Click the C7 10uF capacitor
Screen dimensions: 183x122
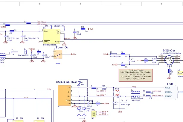(129, 60)
